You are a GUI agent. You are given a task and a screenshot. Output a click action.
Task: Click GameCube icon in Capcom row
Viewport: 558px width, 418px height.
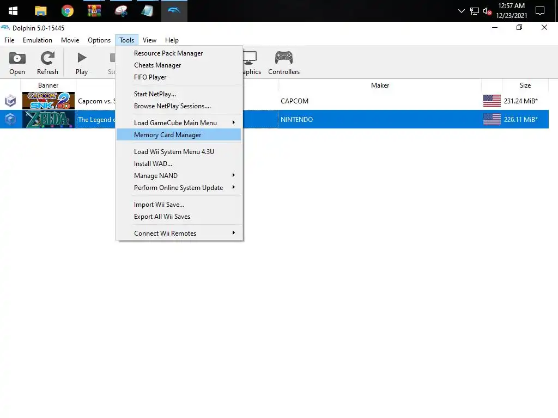click(x=10, y=101)
